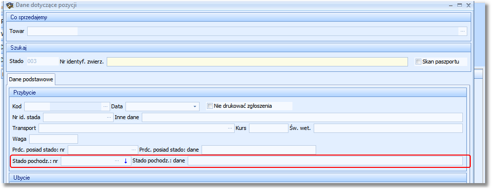Click Prdc. posiad stado: dane field

[259, 150]
